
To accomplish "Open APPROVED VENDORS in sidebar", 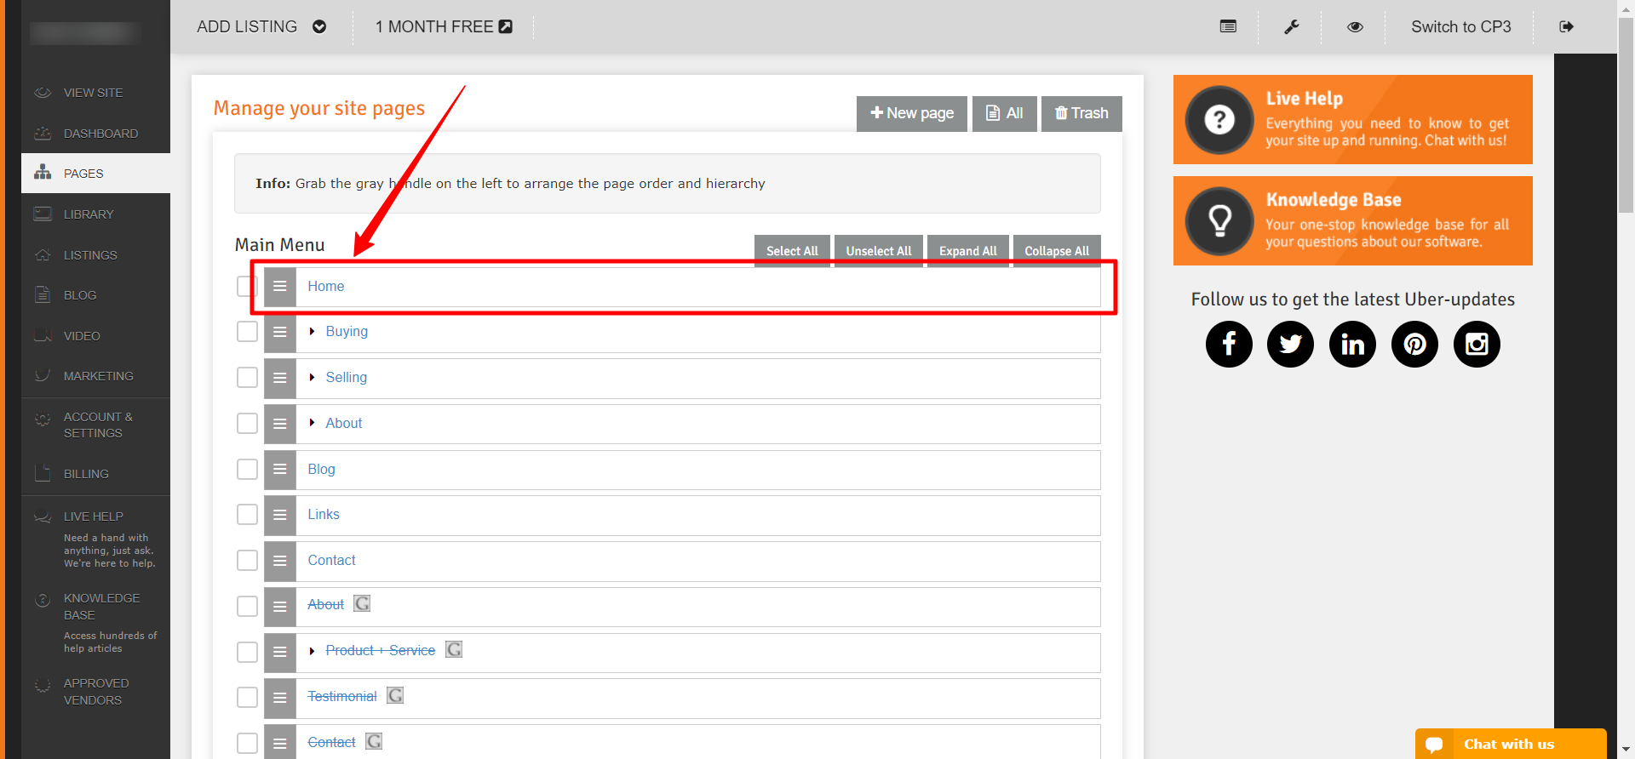I will tap(95, 692).
